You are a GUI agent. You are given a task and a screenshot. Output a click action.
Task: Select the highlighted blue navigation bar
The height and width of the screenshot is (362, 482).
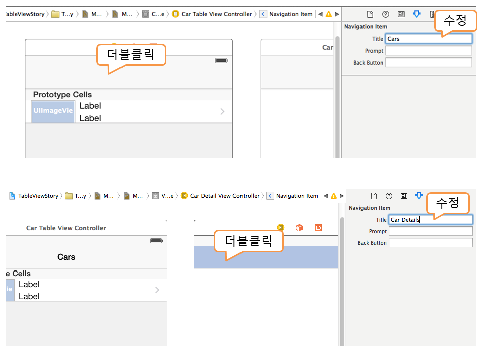[x=266, y=257]
